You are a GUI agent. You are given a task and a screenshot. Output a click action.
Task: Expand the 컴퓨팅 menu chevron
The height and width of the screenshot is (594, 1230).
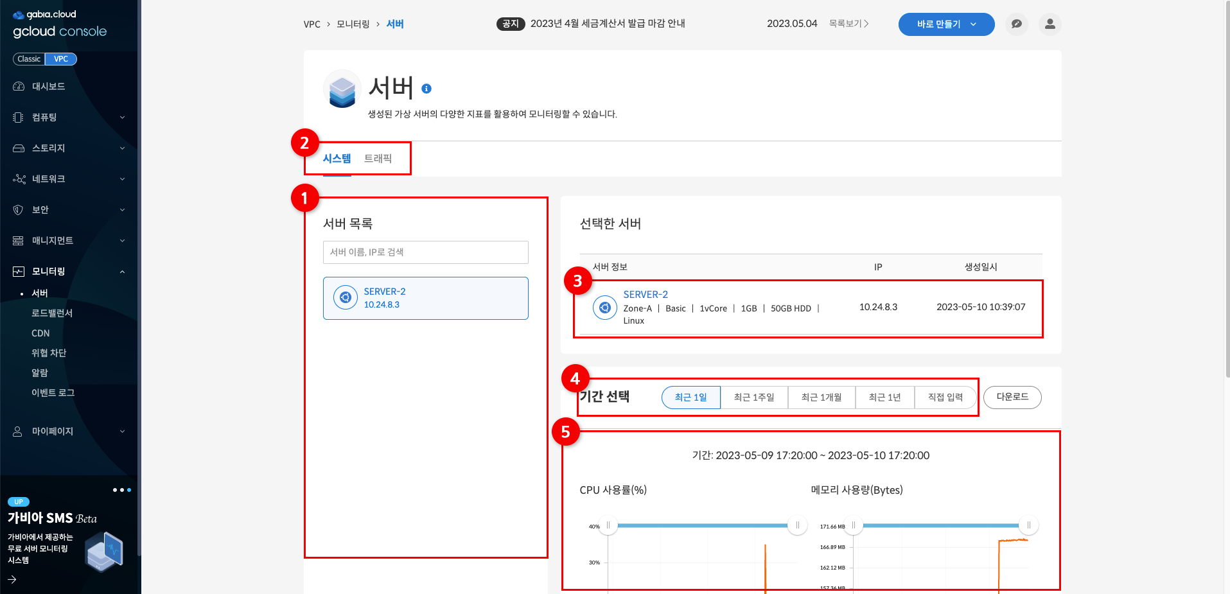pyautogui.click(x=123, y=118)
